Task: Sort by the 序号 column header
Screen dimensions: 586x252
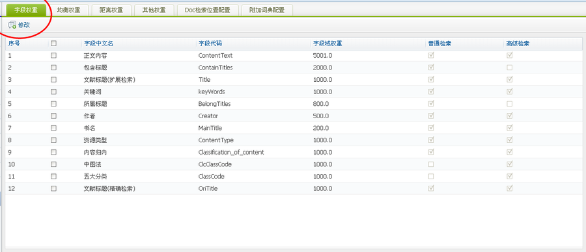Action: 14,44
